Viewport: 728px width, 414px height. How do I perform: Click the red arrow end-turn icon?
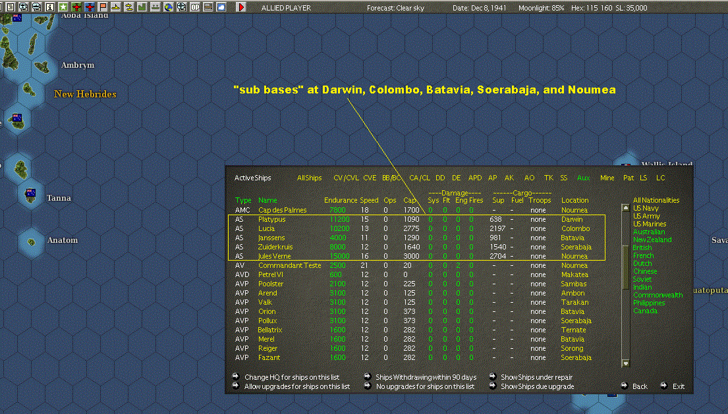(x=240, y=7)
